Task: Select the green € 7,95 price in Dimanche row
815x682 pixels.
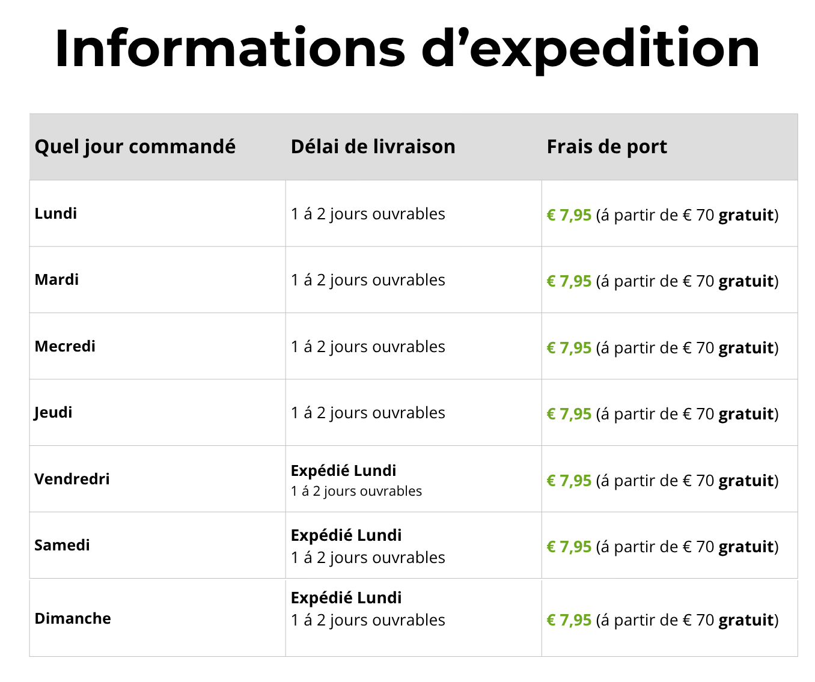Action: pos(569,620)
